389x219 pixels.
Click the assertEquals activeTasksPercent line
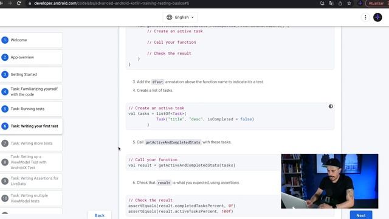click(181, 211)
